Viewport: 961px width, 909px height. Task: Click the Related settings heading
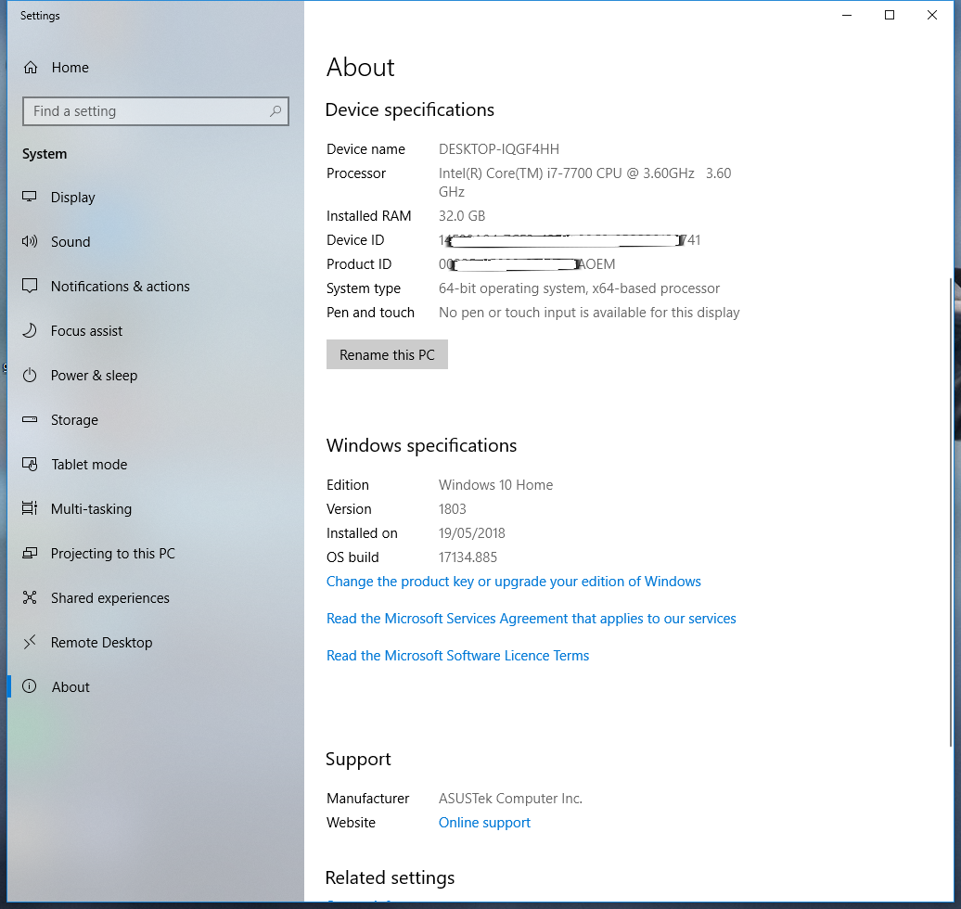coord(390,877)
